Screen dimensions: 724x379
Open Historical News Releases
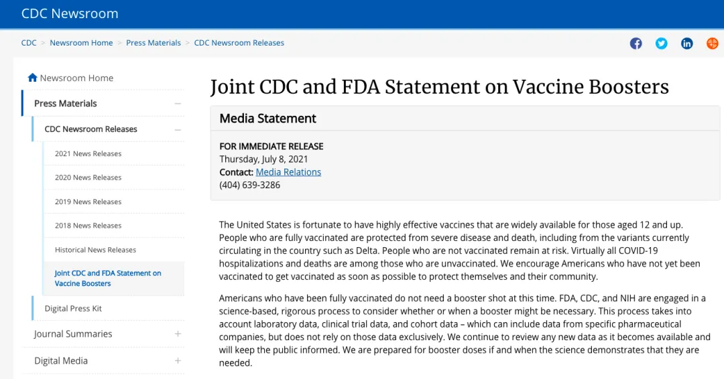[x=95, y=250]
